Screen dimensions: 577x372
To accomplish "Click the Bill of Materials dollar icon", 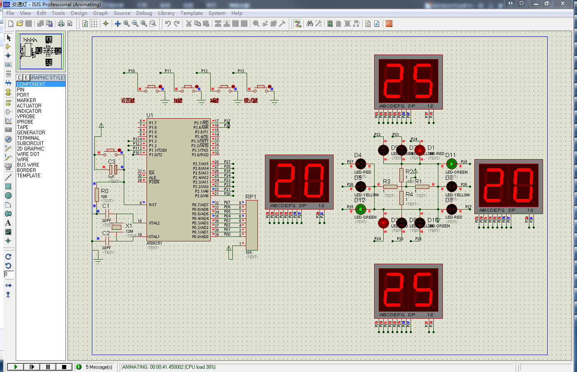I will pyautogui.click(x=368, y=24).
